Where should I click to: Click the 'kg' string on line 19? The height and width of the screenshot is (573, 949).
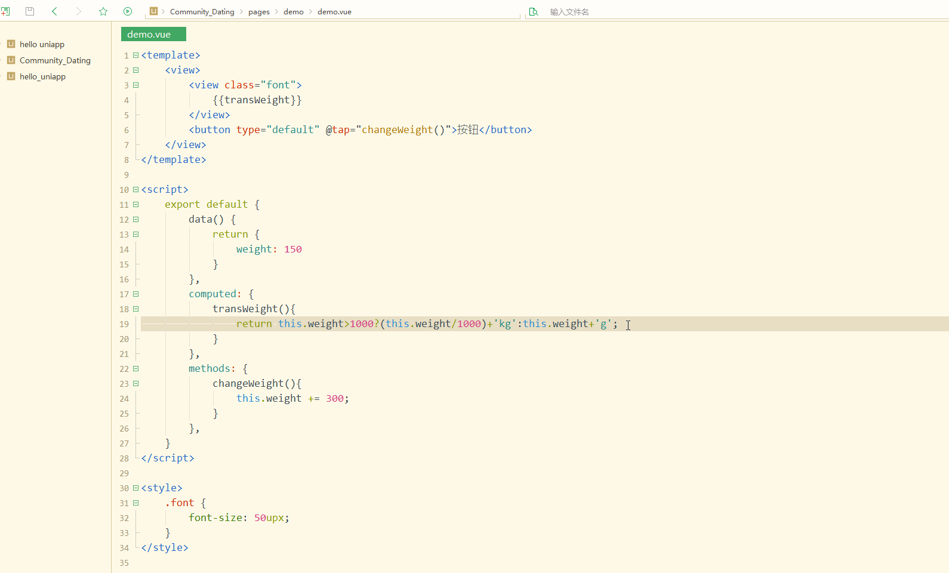click(x=505, y=324)
